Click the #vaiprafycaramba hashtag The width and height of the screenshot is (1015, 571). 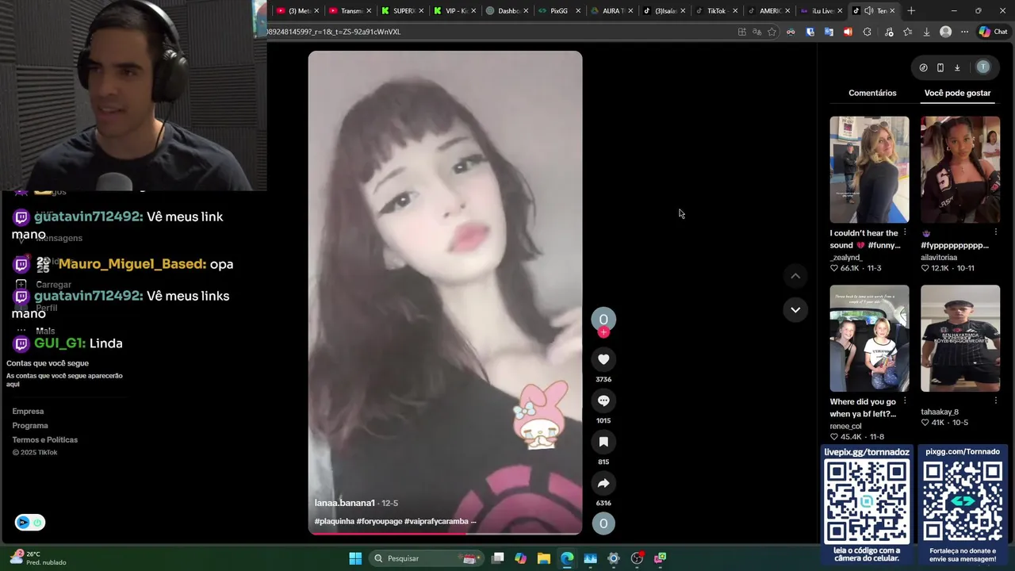pyautogui.click(x=436, y=521)
